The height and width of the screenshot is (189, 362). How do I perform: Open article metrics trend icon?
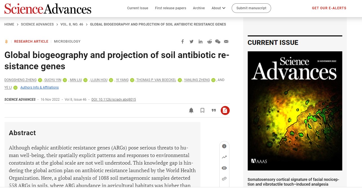[x=224, y=157]
